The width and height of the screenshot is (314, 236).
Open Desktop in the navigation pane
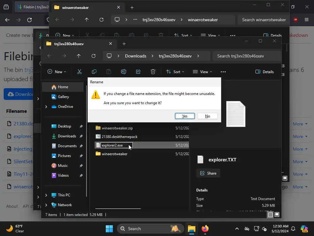(64, 126)
